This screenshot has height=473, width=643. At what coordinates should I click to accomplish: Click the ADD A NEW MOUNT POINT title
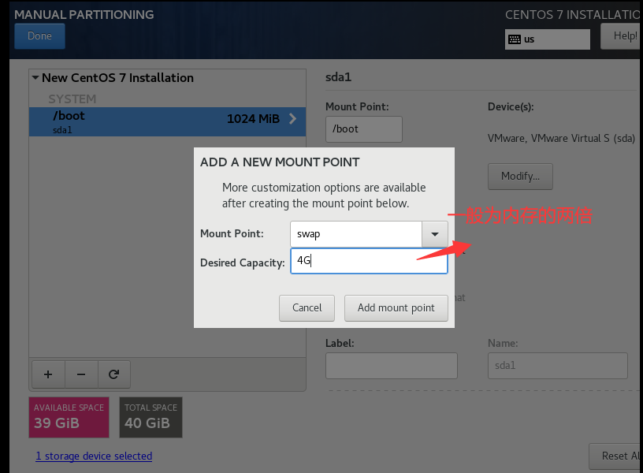click(280, 162)
